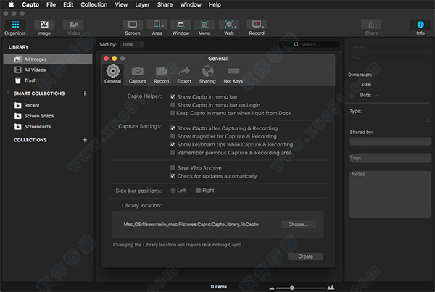This screenshot has width=435, height=292.
Task: Open Screen Snaps smart collection
Action: coord(48,116)
